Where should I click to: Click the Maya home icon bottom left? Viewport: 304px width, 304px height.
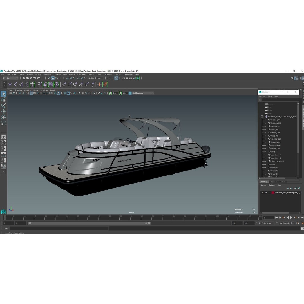point(3,211)
